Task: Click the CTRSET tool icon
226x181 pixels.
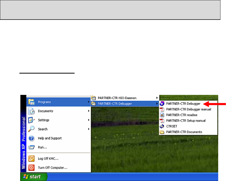Action: [x=162, y=126]
